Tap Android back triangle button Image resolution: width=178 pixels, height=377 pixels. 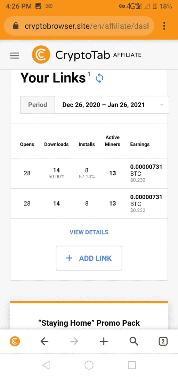[x=46, y=365]
